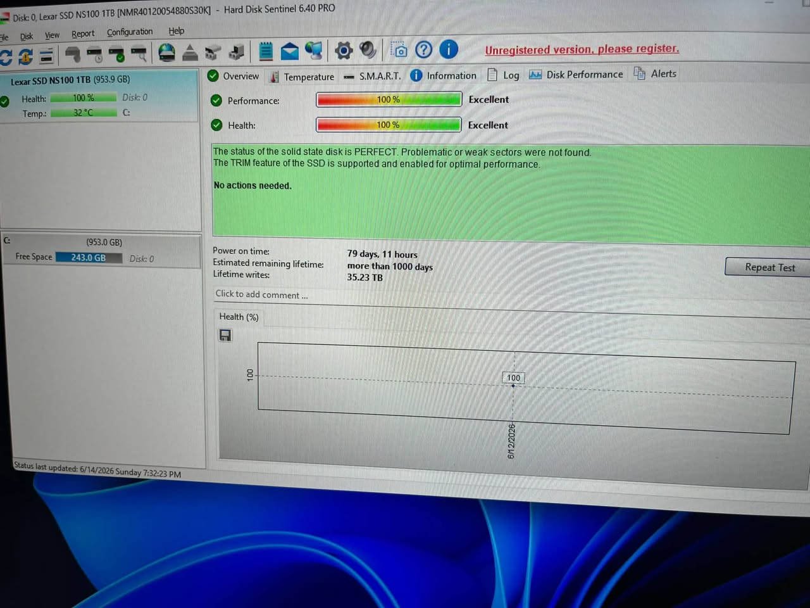The image size is (810, 608).
Task: Click the disk with clock icon
Action: (95, 55)
